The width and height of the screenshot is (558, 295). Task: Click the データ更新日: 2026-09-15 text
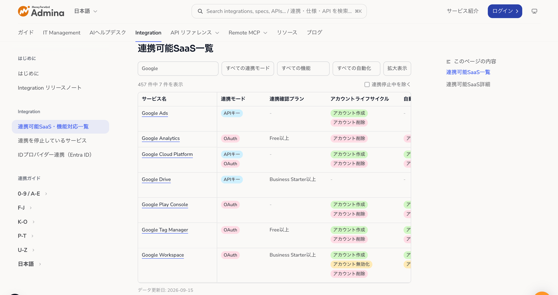pos(165,290)
